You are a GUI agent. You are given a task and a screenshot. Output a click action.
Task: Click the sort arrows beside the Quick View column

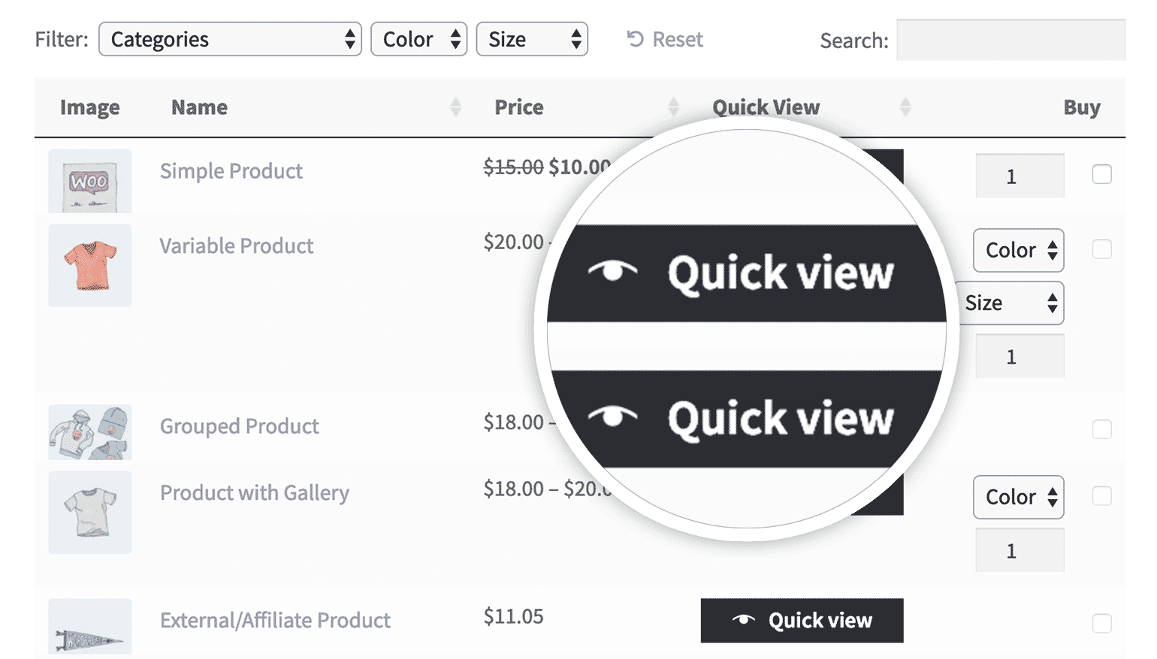point(905,107)
